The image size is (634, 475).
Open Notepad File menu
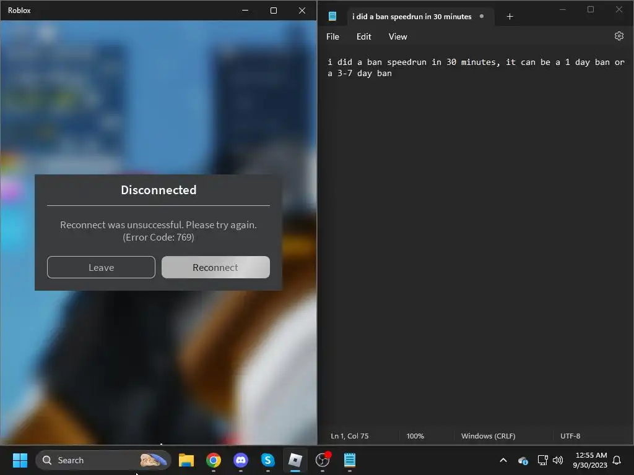click(332, 36)
